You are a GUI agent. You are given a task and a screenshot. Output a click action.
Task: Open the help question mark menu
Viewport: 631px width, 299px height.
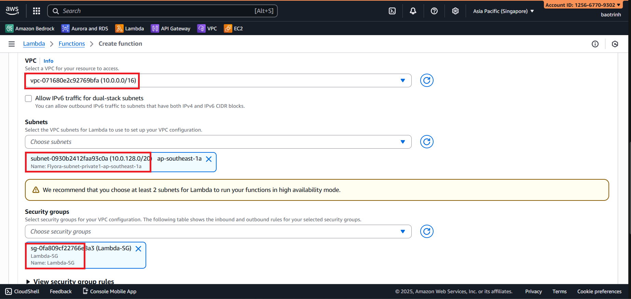tap(434, 11)
